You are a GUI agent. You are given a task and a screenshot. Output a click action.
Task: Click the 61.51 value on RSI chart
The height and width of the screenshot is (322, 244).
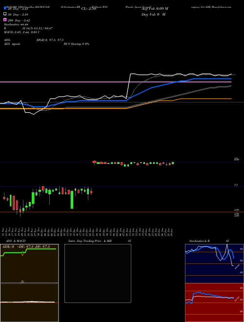237,299
